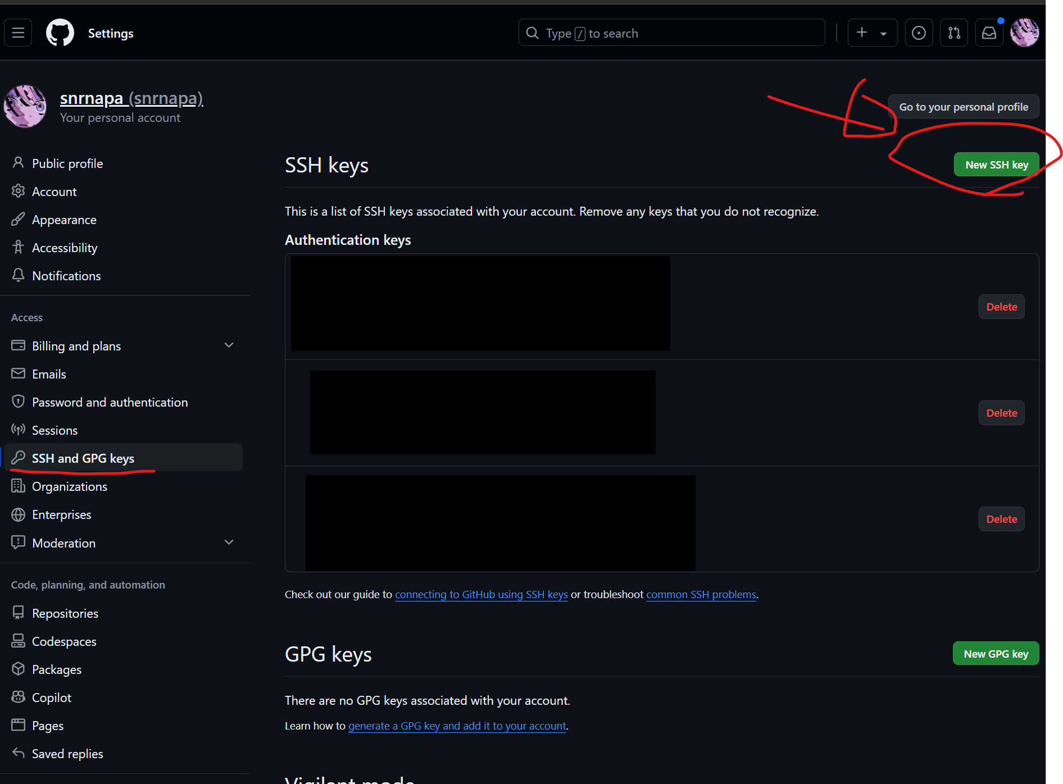Image resolution: width=1063 pixels, height=784 pixels.
Task: Click the Saved replies arrow icon
Action: (x=18, y=753)
